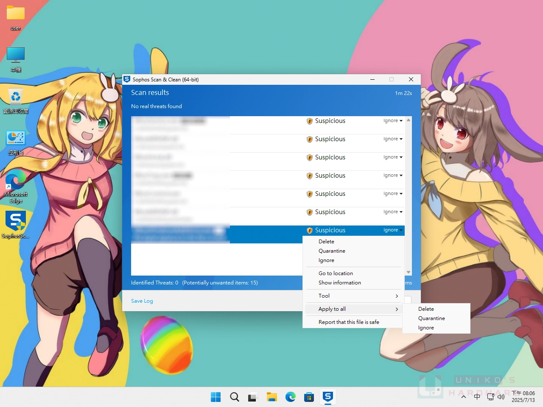Image resolution: width=543 pixels, height=407 pixels.
Task: Show hidden tray icons chevron
Action: [x=464, y=397]
